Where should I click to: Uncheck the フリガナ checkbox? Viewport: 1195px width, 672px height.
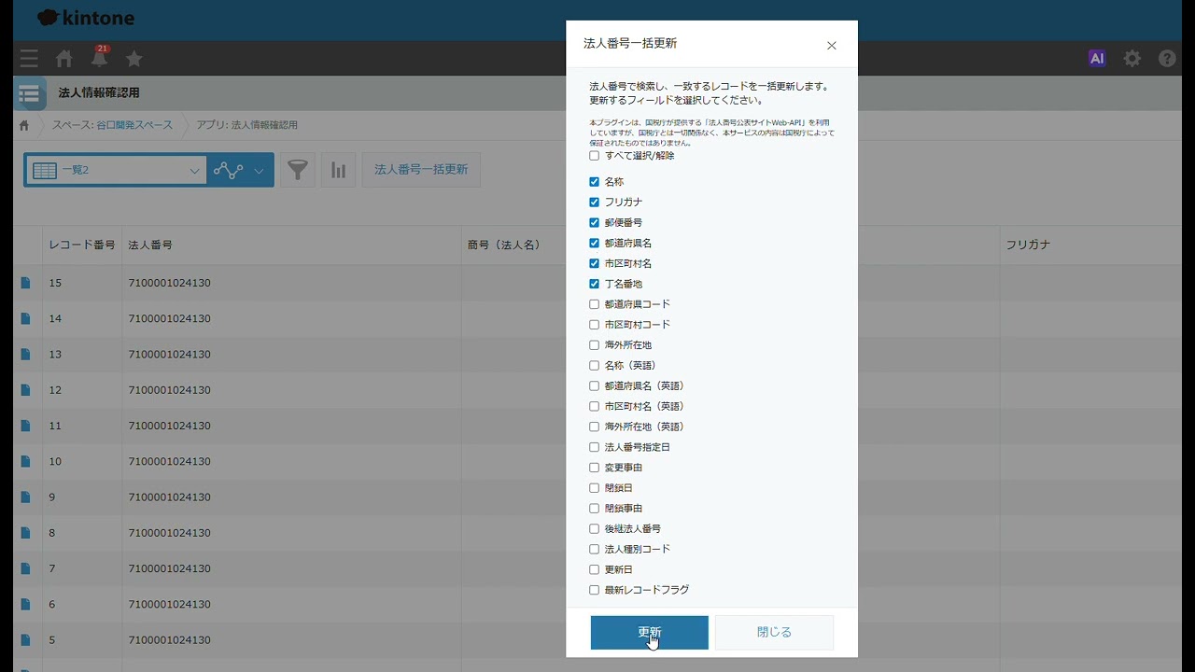pos(594,203)
